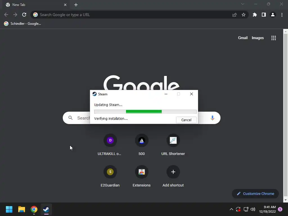Open Gmail link
Screen dimensions: 288x216
[243, 38]
